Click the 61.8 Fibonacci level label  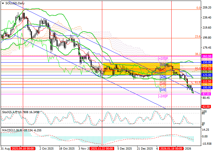198,82
